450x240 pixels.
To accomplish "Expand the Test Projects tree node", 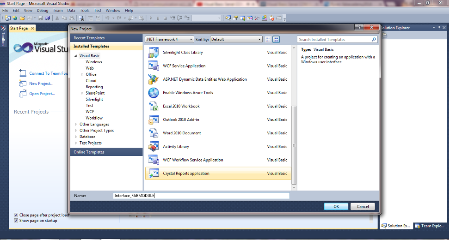I will pyautogui.click(x=76, y=143).
